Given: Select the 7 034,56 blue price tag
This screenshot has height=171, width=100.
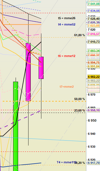Looking at the screenshot, I should 94,11.
